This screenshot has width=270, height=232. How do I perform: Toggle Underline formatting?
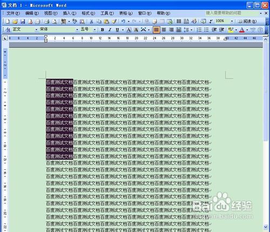coord(117,30)
